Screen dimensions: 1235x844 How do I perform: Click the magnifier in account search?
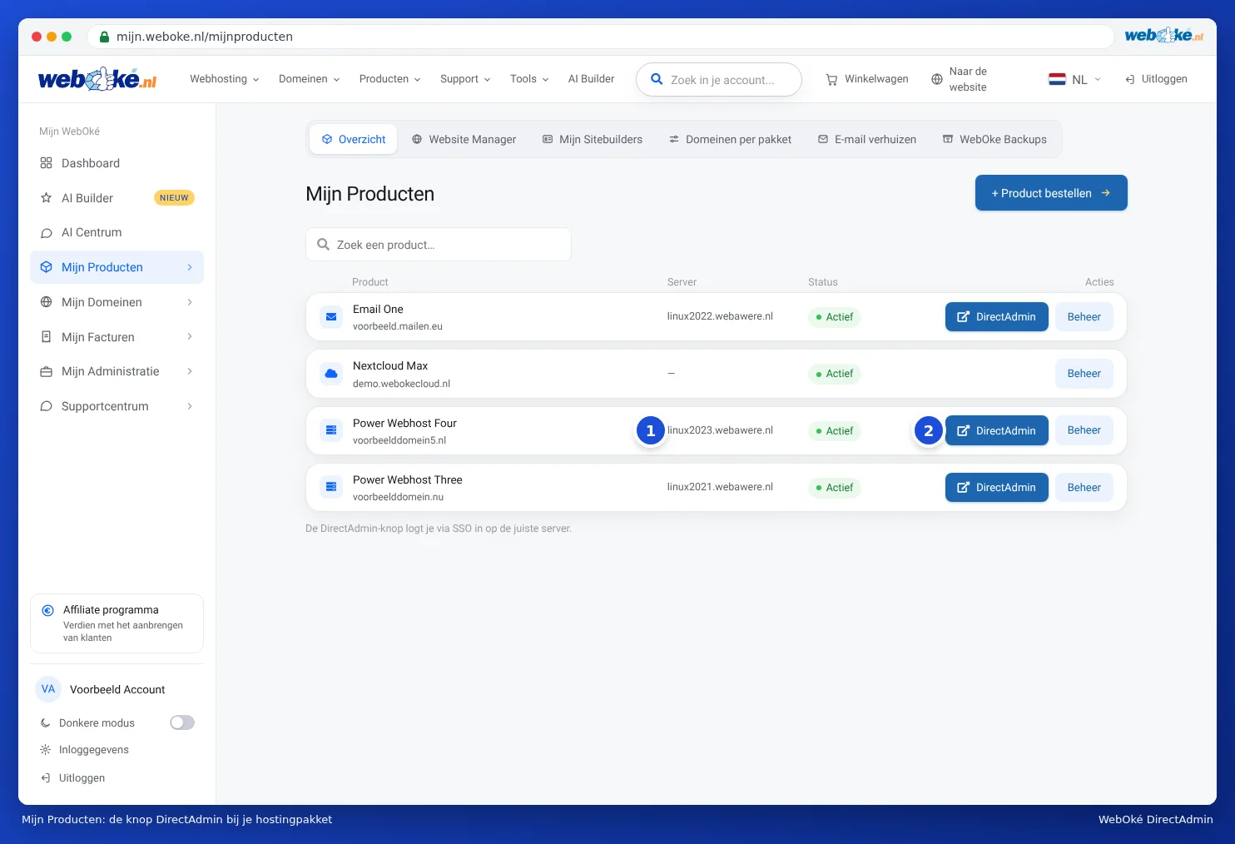click(x=657, y=79)
